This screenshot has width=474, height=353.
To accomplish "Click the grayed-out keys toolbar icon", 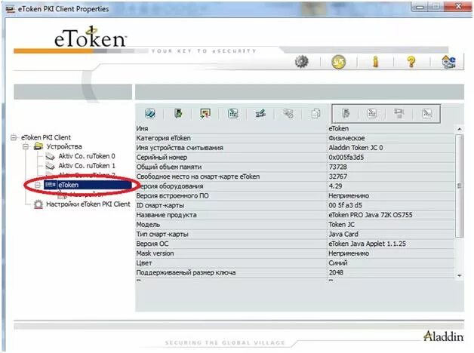I will (288, 114).
